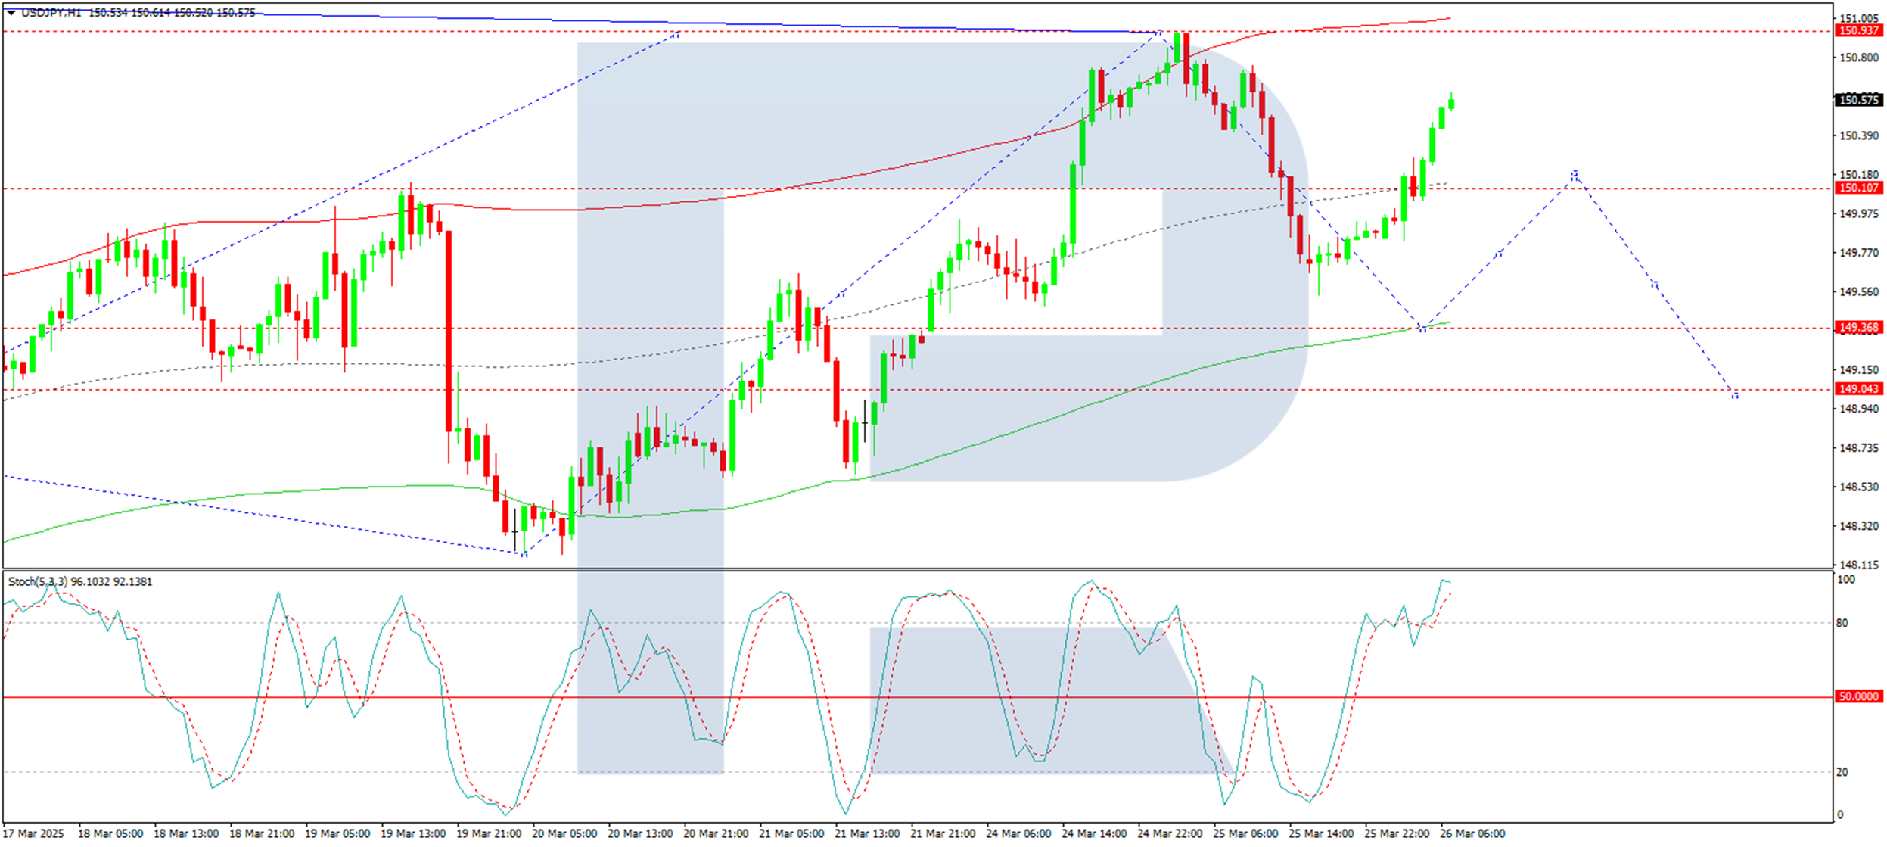Click the USDJPY,H1 symbol title text

51,13
